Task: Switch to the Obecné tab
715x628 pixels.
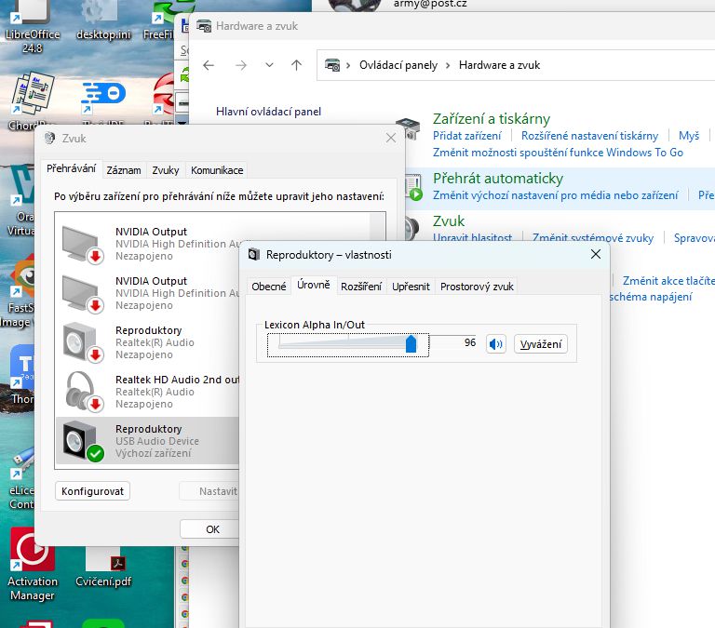Action: coord(268,287)
